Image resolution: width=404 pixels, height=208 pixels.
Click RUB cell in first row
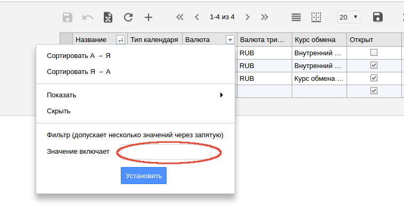265,53
